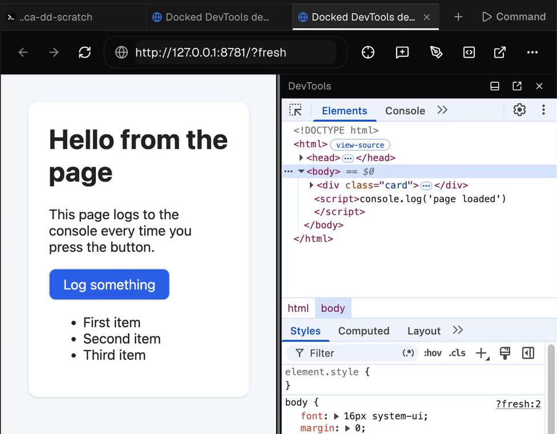Open DevTools settings gear

[x=519, y=110]
